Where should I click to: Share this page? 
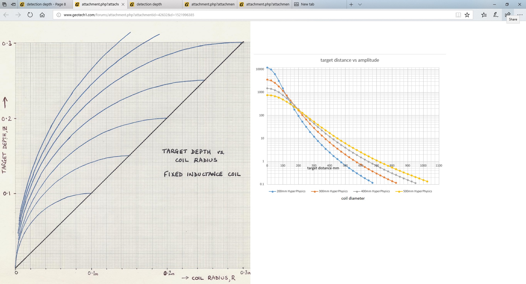pos(508,15)
